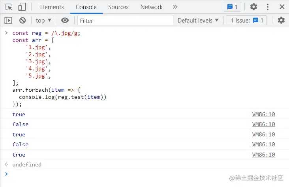Open the DevTools three-dot menu
Screen dimensions: 289x187
pos(268,7)
